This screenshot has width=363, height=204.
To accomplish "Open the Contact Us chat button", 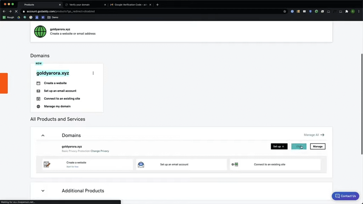I will (346, 196).
